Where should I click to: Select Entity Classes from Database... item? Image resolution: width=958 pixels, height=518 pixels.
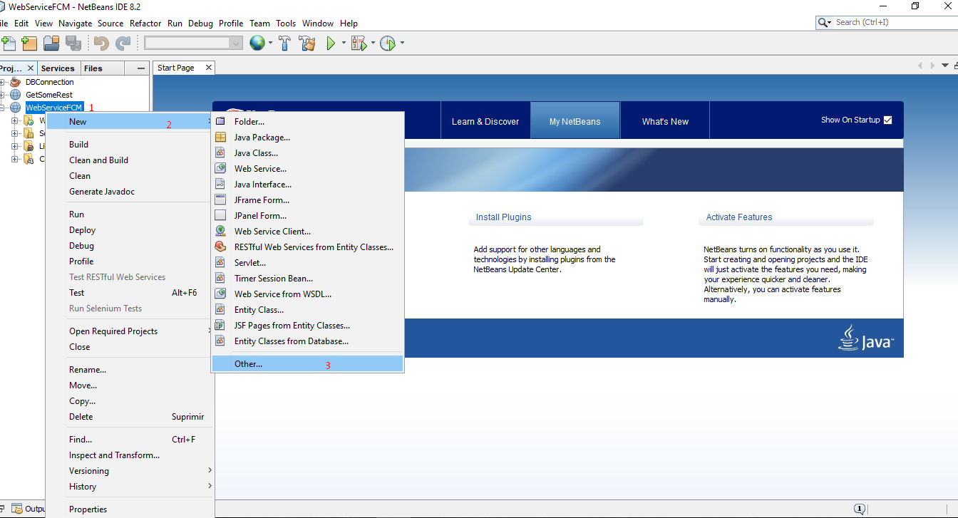308,341
